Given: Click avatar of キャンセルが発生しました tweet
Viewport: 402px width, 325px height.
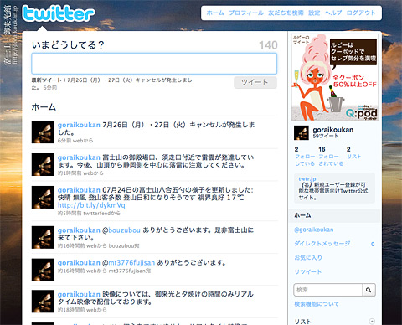Looking at the screenshot, I should [43, 132].
